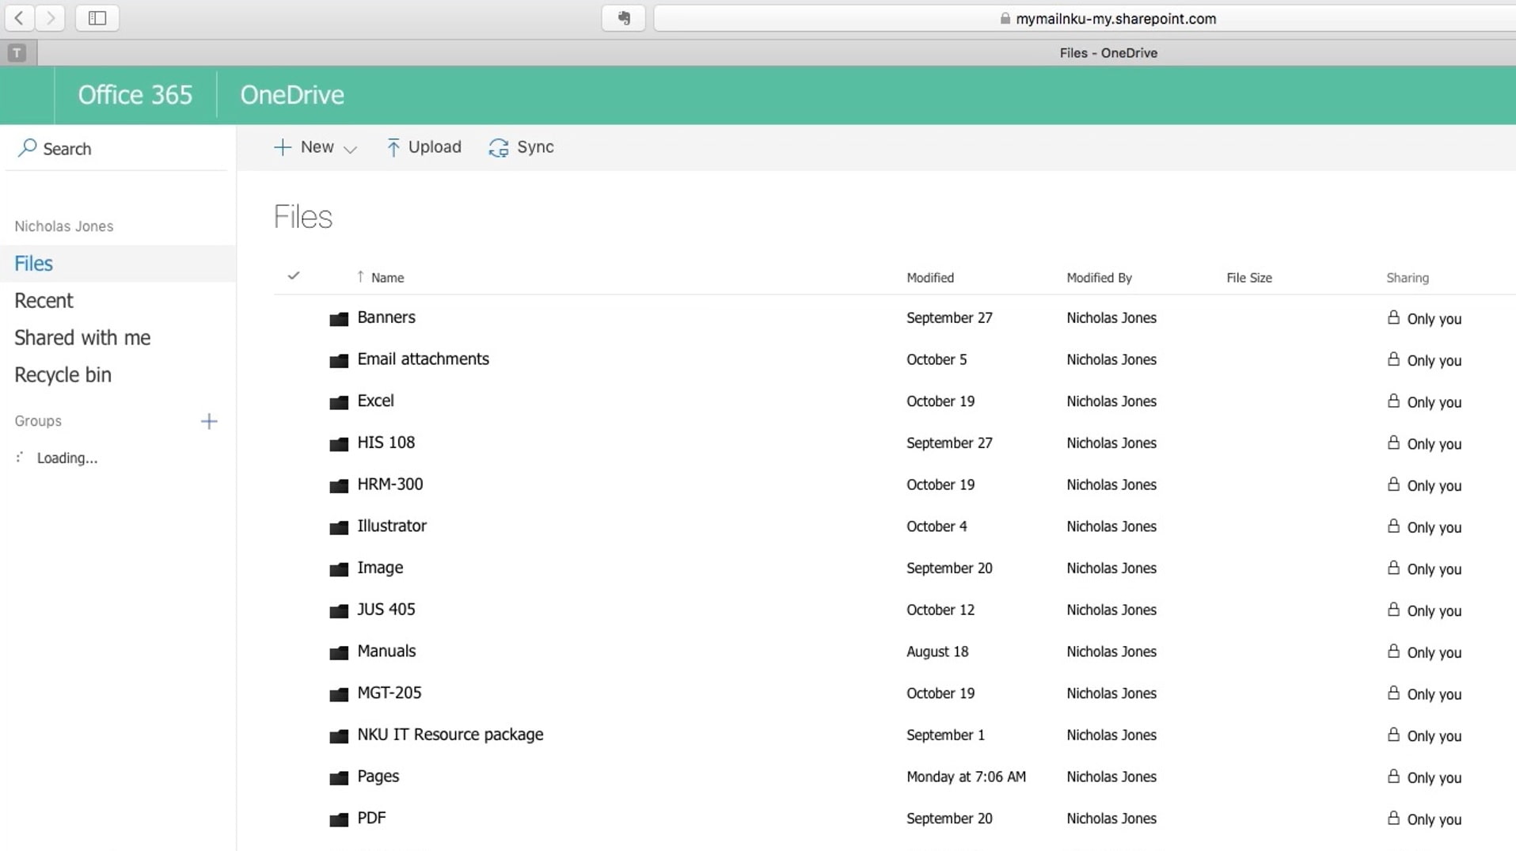Screen dimensions: 1516x851
Task: Sort by the Modified By column header
Action: pyautogui.click(x=1099, y=277)
